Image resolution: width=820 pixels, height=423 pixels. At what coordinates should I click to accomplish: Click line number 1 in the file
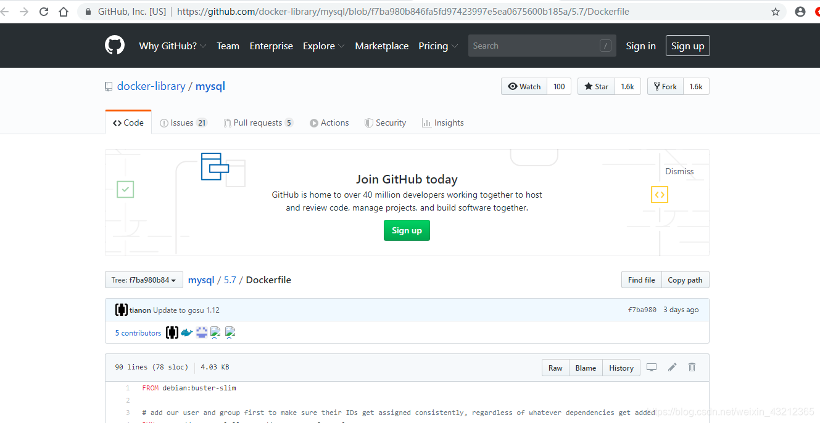pyautogui.click(x=128, y=388)
